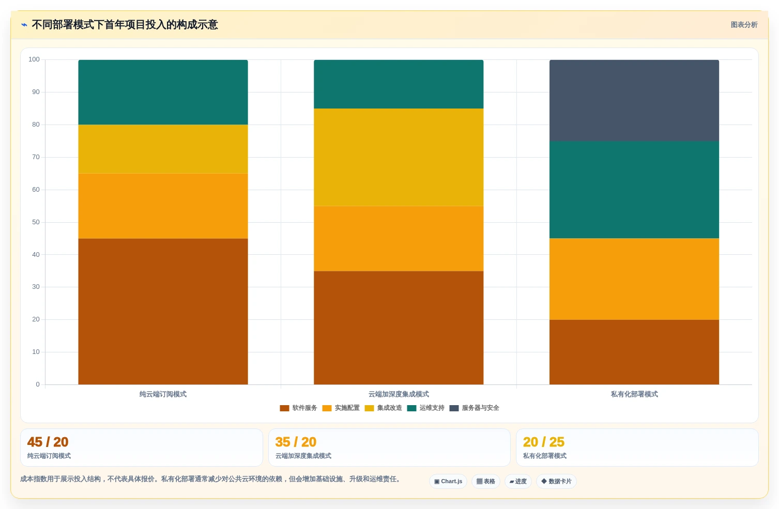The width and height of the screenshot is (779, 509).
Task: Click the y-axis value 100
Action: (x=34, y=59)
